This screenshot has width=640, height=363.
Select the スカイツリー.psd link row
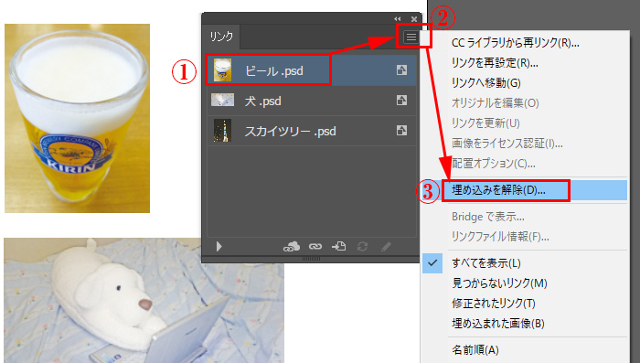click(312, 131)
